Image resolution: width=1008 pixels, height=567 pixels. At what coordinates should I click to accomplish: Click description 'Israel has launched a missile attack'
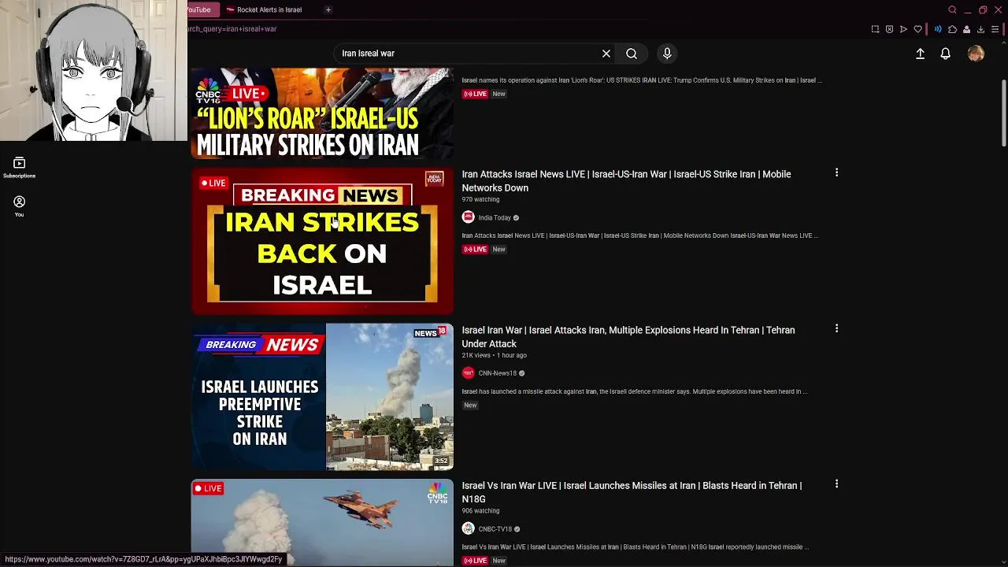point(634,391)
